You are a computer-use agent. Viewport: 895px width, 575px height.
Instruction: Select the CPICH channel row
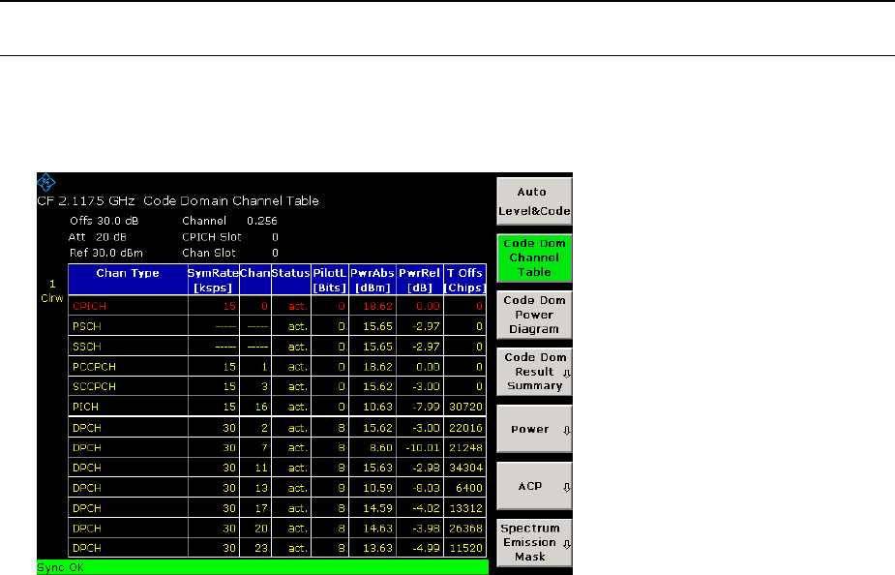click(x=278, y=306)
